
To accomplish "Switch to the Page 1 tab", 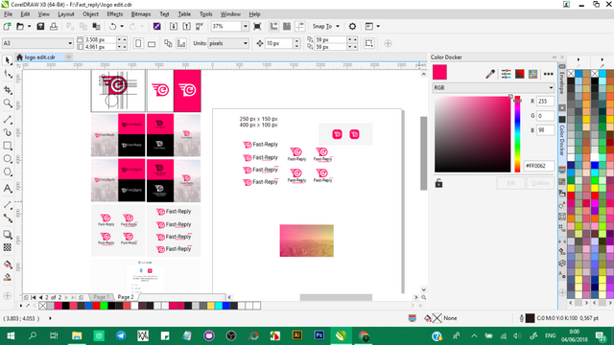I will [101, 297].
